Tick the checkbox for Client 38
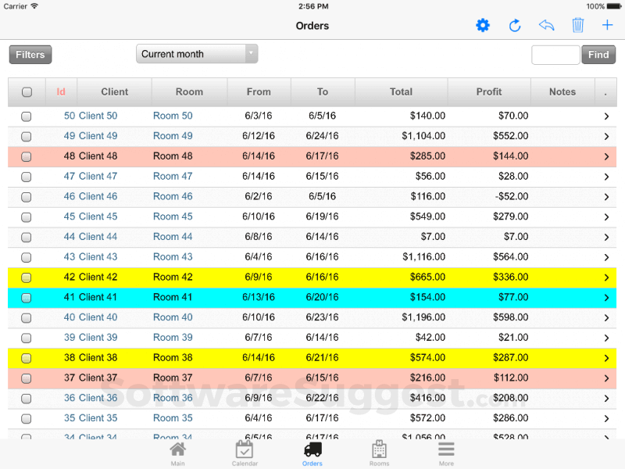The height and width of the screenshot is (469, 625). point(26,357)
